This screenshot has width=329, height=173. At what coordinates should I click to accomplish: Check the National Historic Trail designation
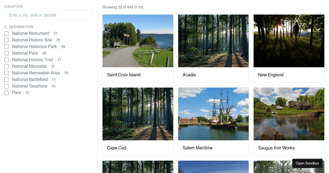(6, 60)
